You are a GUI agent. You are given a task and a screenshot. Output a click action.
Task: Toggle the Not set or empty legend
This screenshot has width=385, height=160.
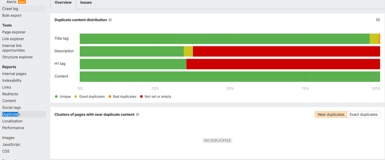(156, 97)
